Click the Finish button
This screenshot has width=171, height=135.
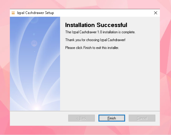coord(112,118)
